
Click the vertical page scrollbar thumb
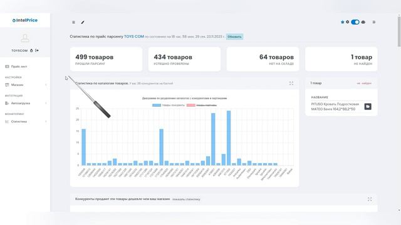(399, 31)
